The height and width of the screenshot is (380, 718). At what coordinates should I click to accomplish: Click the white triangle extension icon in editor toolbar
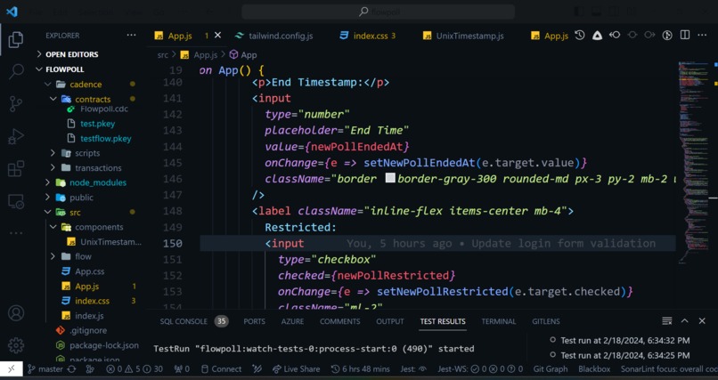[x=597, y=36]
